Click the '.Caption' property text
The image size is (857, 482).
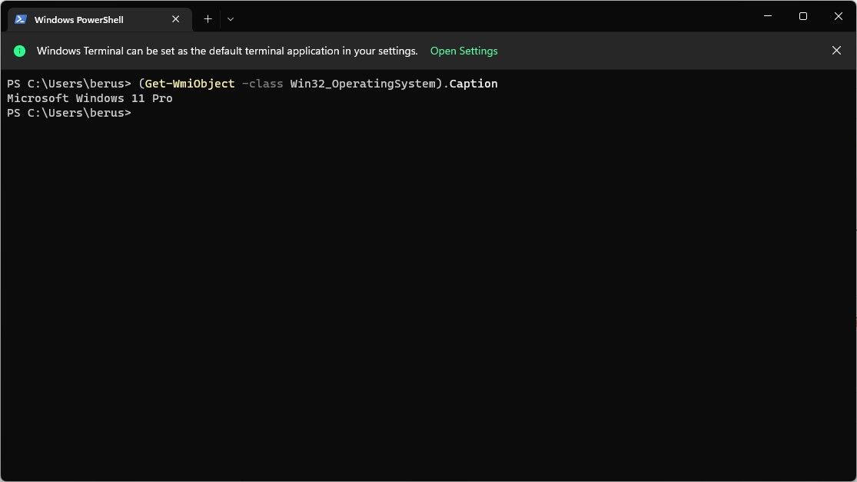tap(470, 84)
